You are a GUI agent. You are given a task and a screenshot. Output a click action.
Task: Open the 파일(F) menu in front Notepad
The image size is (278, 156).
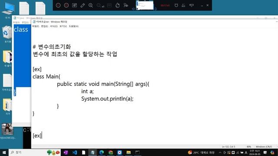point(36,26)
